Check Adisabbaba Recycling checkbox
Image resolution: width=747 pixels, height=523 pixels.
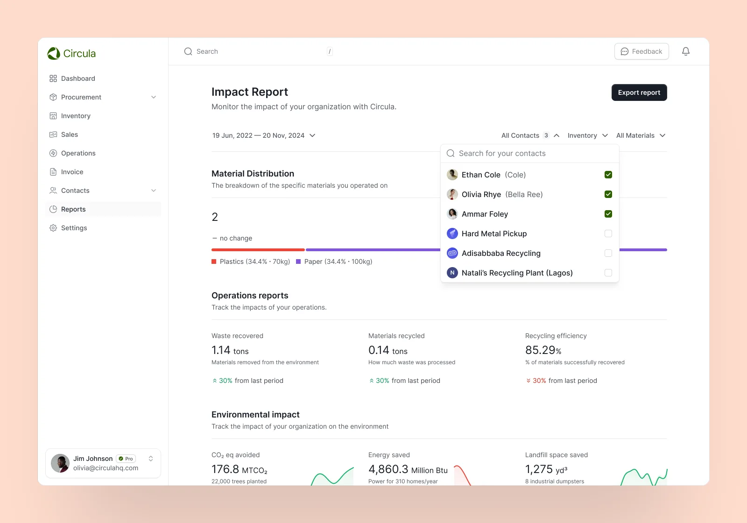[608, 253]
